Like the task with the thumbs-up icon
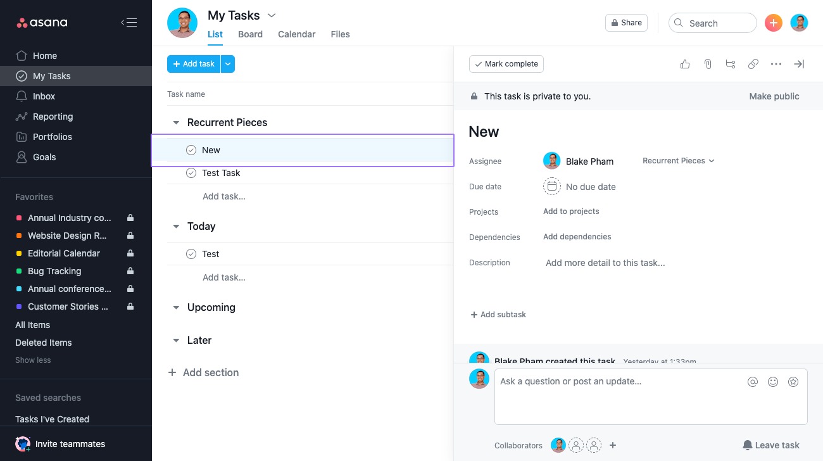823x461 pixels. 685,64
